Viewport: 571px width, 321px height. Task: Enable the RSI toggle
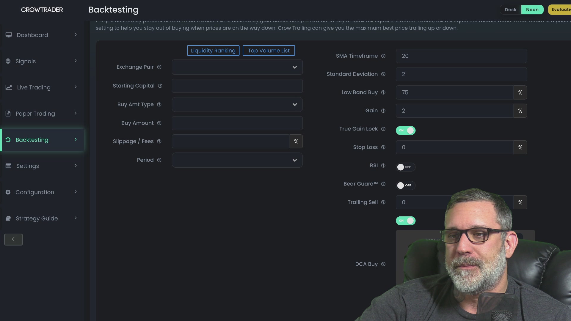406,167
